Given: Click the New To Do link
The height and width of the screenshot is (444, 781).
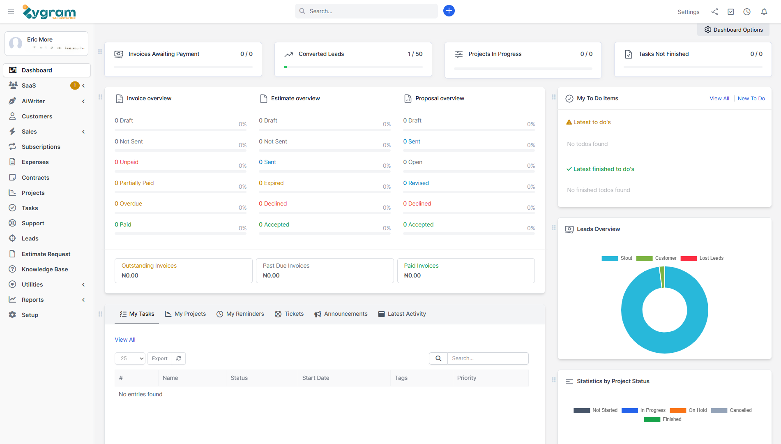Looking at the screenshot, I should [x=751, y=98].
